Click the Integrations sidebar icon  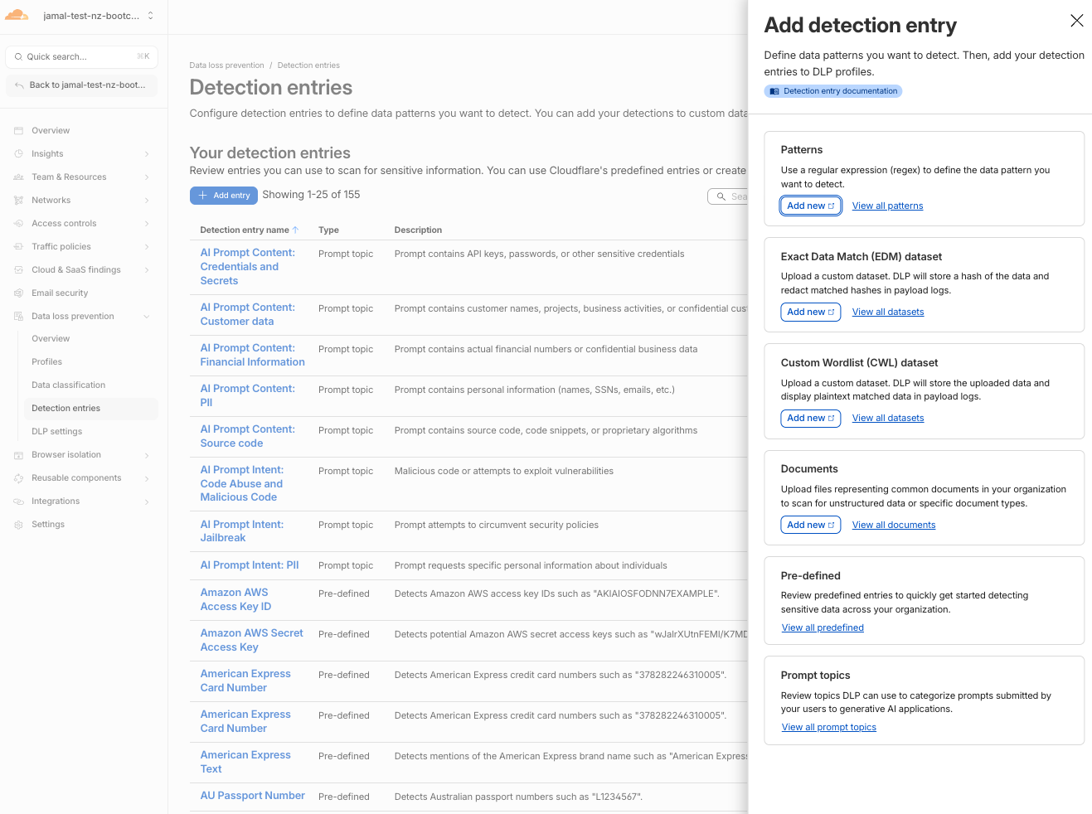tap(18, 501)
